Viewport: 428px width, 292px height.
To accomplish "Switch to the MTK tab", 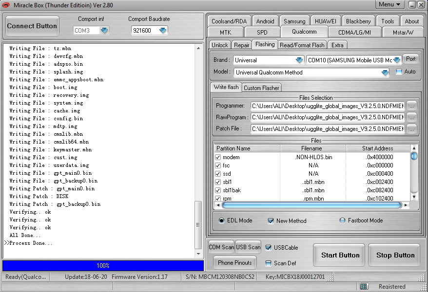I will coord(226,33).
